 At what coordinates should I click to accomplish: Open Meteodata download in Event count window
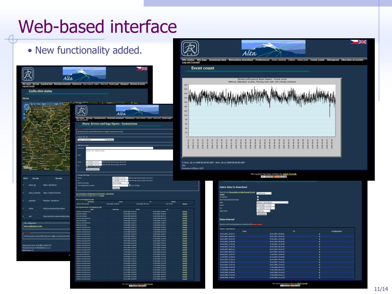241,60
